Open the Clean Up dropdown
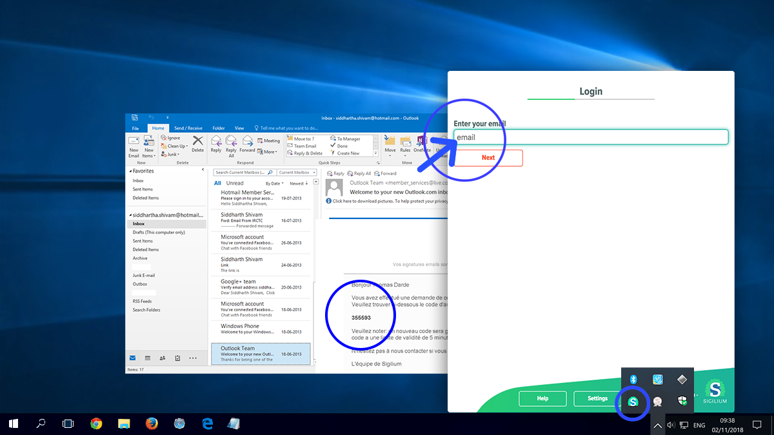774x435 pixels. point(174,146)
